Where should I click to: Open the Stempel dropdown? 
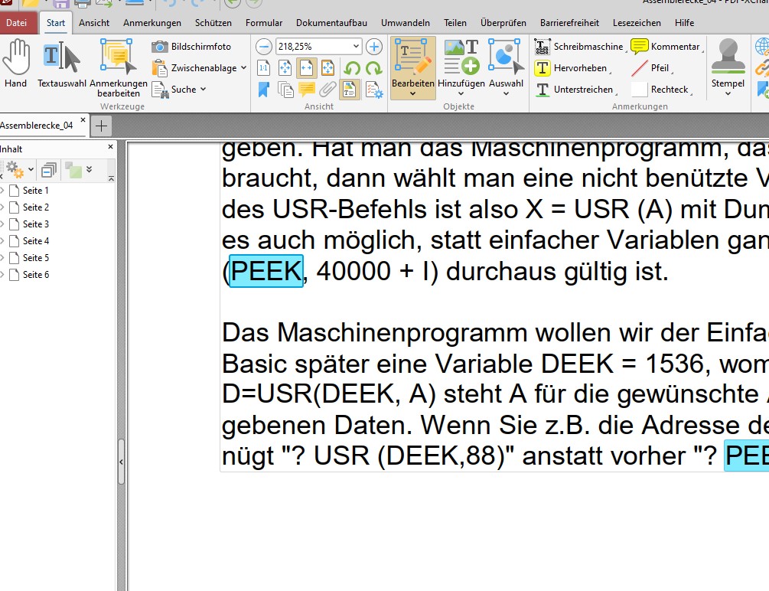click(727, 94)
